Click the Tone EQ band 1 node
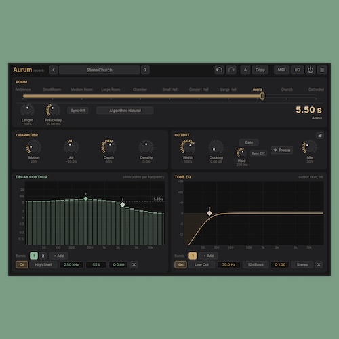 point(210,213)
